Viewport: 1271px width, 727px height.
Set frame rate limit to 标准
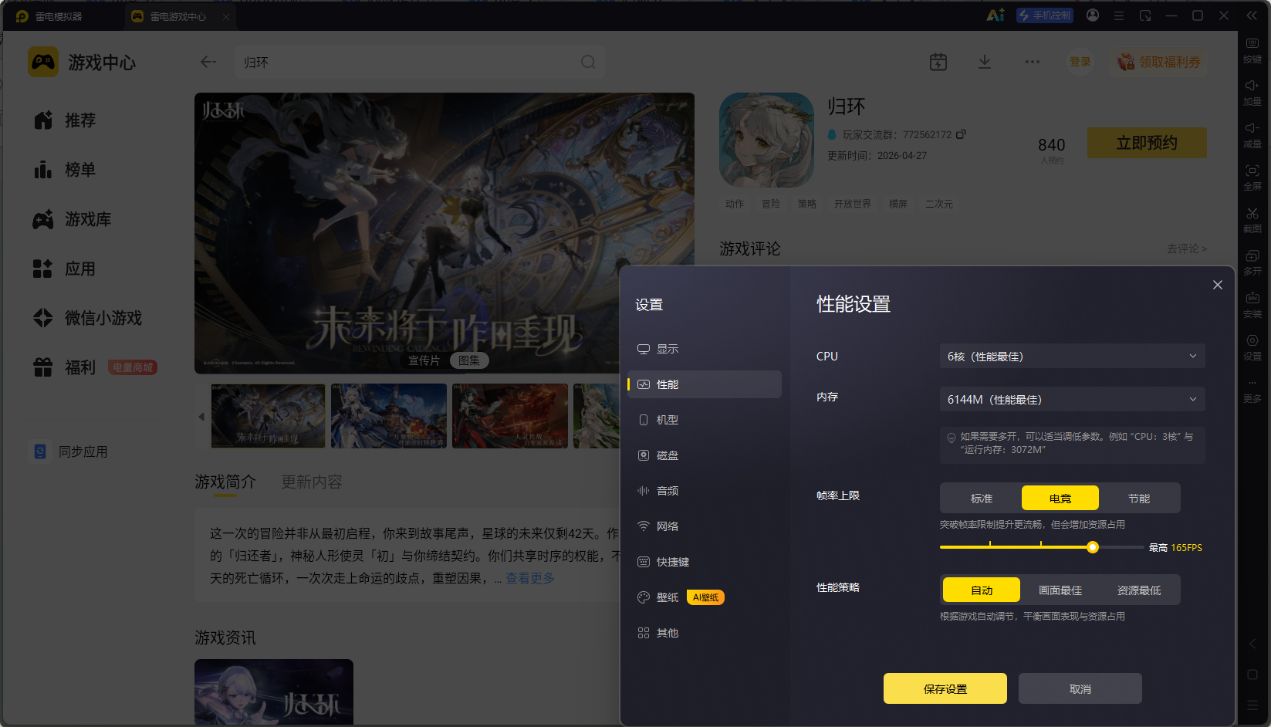click(982, 499)
